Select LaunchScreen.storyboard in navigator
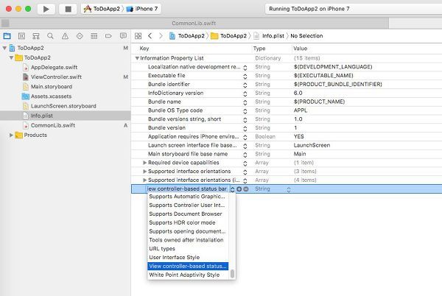442x296 pixels. (x=63, y=106)
